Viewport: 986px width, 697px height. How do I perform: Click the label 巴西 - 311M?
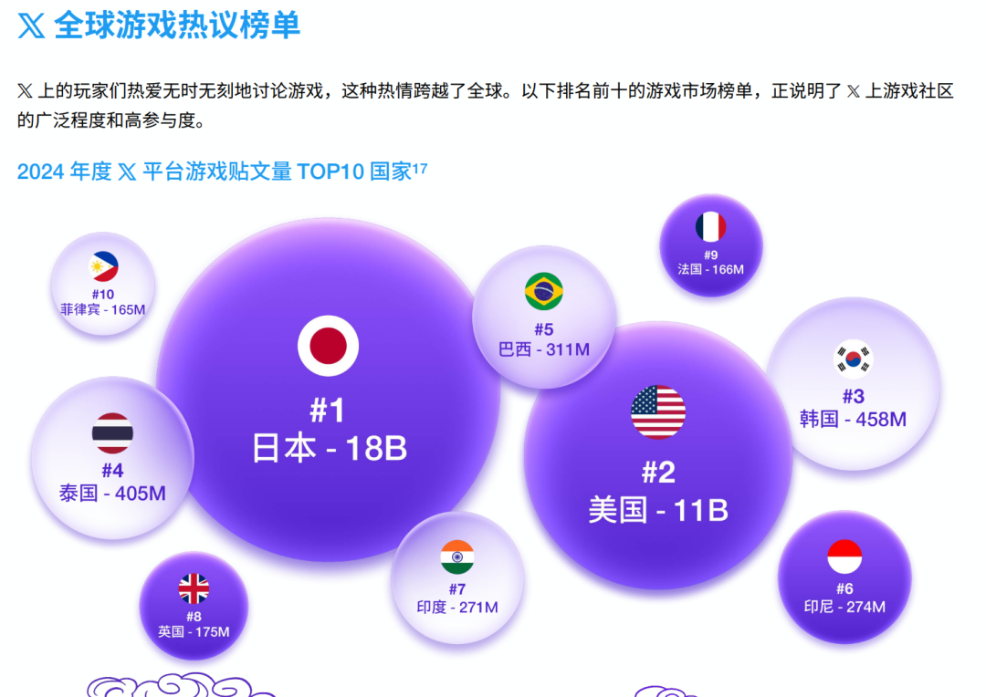pos(544,349)
